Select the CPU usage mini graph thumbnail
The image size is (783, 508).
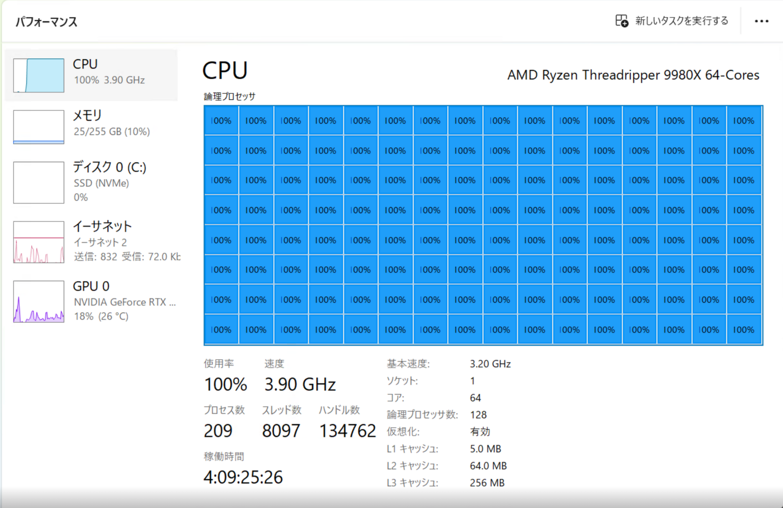pos(39,75)
